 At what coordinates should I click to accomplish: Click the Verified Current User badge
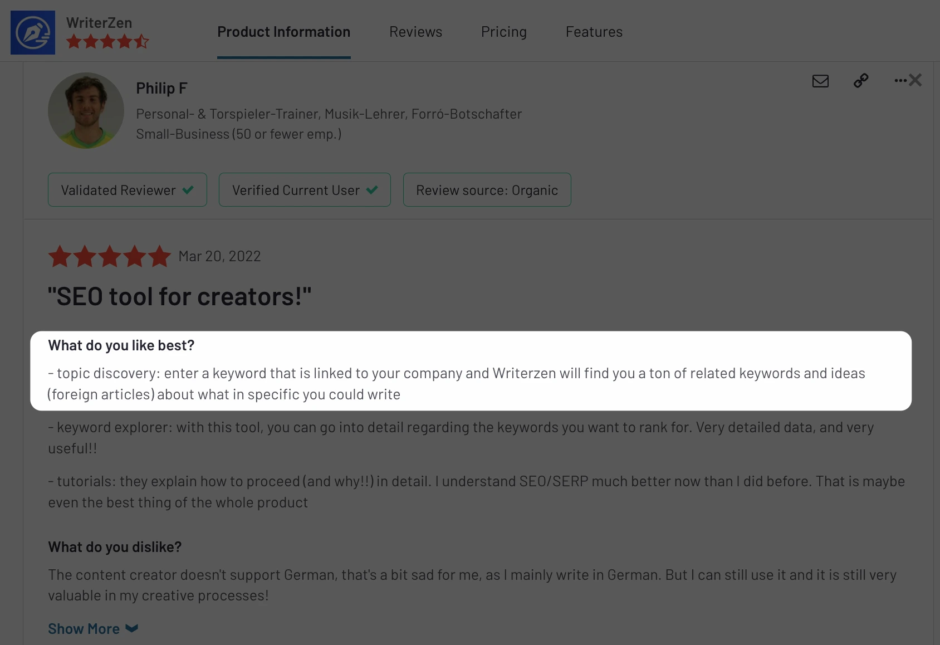coord(305,190)
